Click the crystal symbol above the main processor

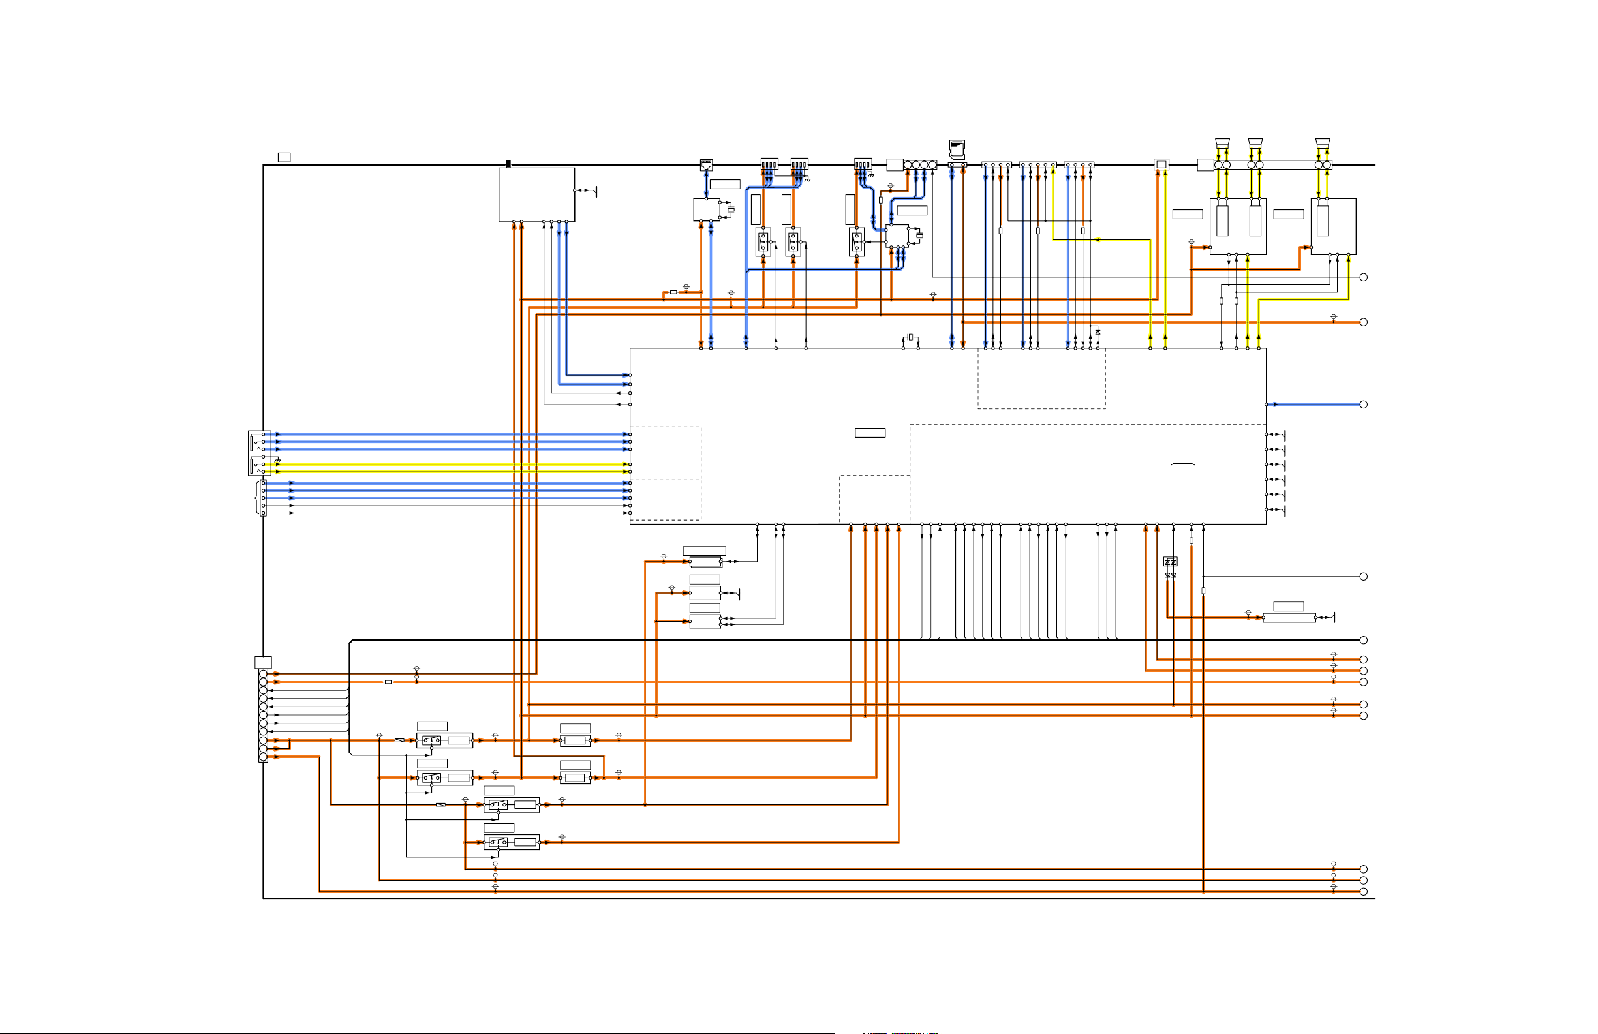pos(910,337)
